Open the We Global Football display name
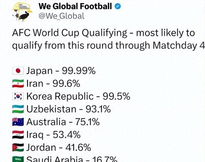 (75, 6)
